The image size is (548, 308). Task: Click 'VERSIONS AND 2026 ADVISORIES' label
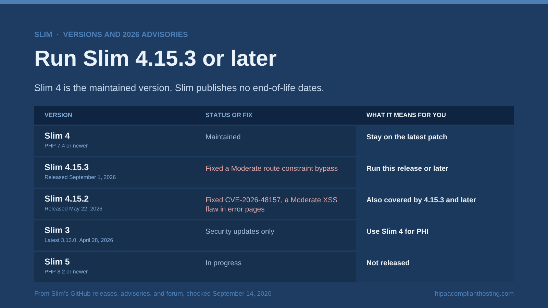coord(125,35)
